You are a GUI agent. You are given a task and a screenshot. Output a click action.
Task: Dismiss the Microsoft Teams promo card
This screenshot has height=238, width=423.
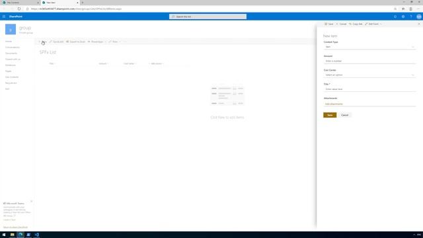click(31, 201)
